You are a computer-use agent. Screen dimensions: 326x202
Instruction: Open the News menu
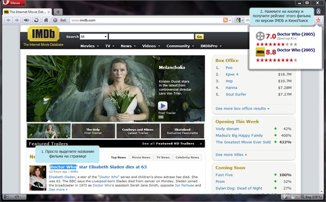point(128,46)
